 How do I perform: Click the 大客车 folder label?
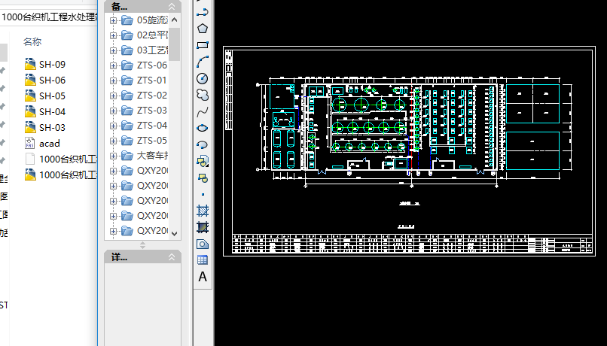coord(153,156)
